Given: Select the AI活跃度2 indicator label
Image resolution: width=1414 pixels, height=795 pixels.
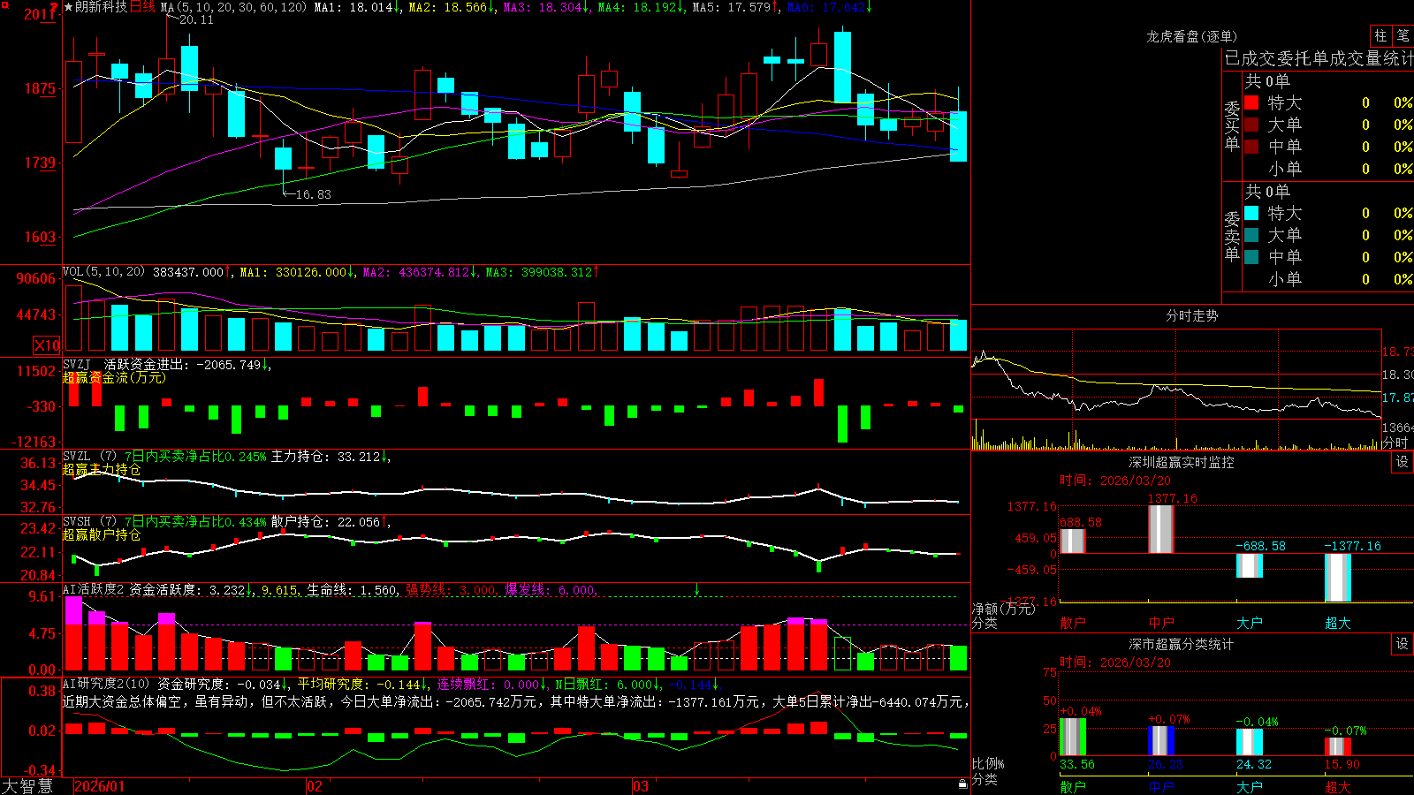Looking at the screenshot, I should coord(94,589).
